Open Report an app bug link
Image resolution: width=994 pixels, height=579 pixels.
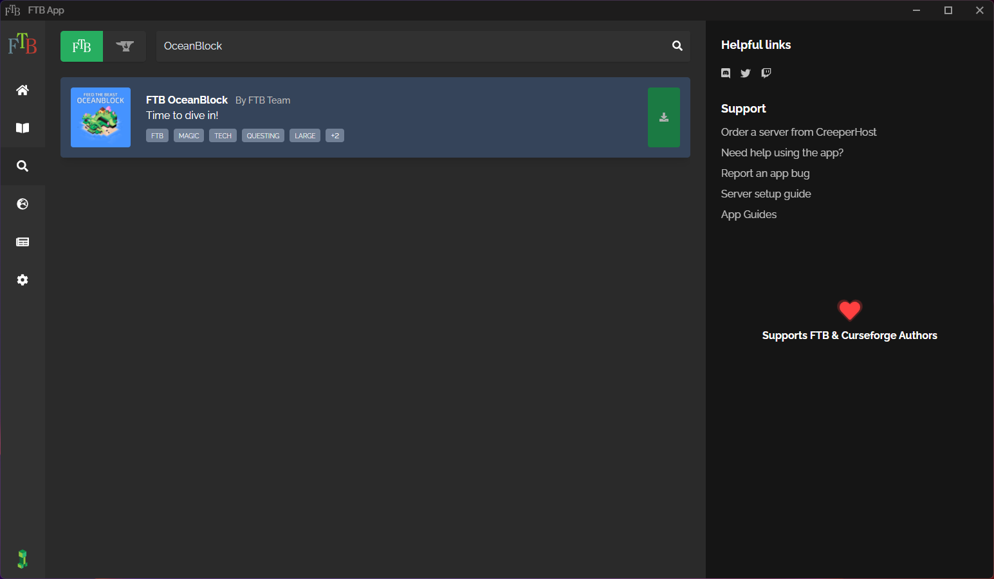tap(766, 173)
